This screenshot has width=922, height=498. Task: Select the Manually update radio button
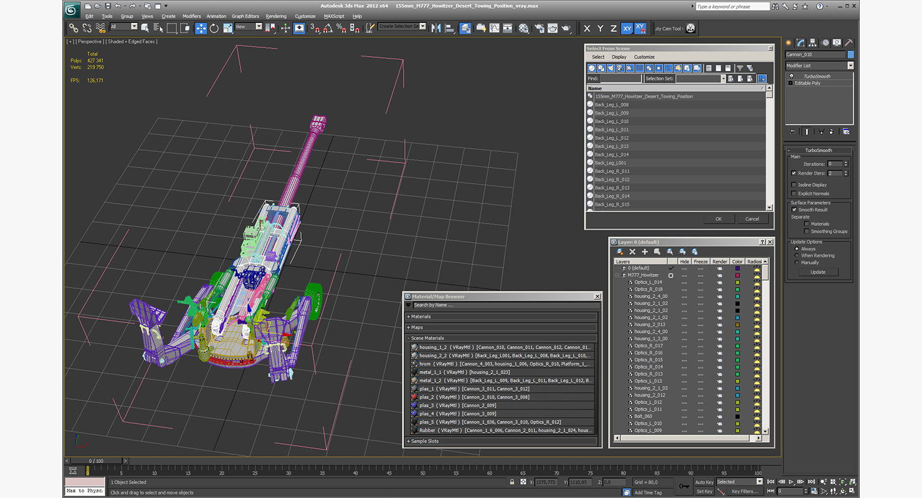796,263
